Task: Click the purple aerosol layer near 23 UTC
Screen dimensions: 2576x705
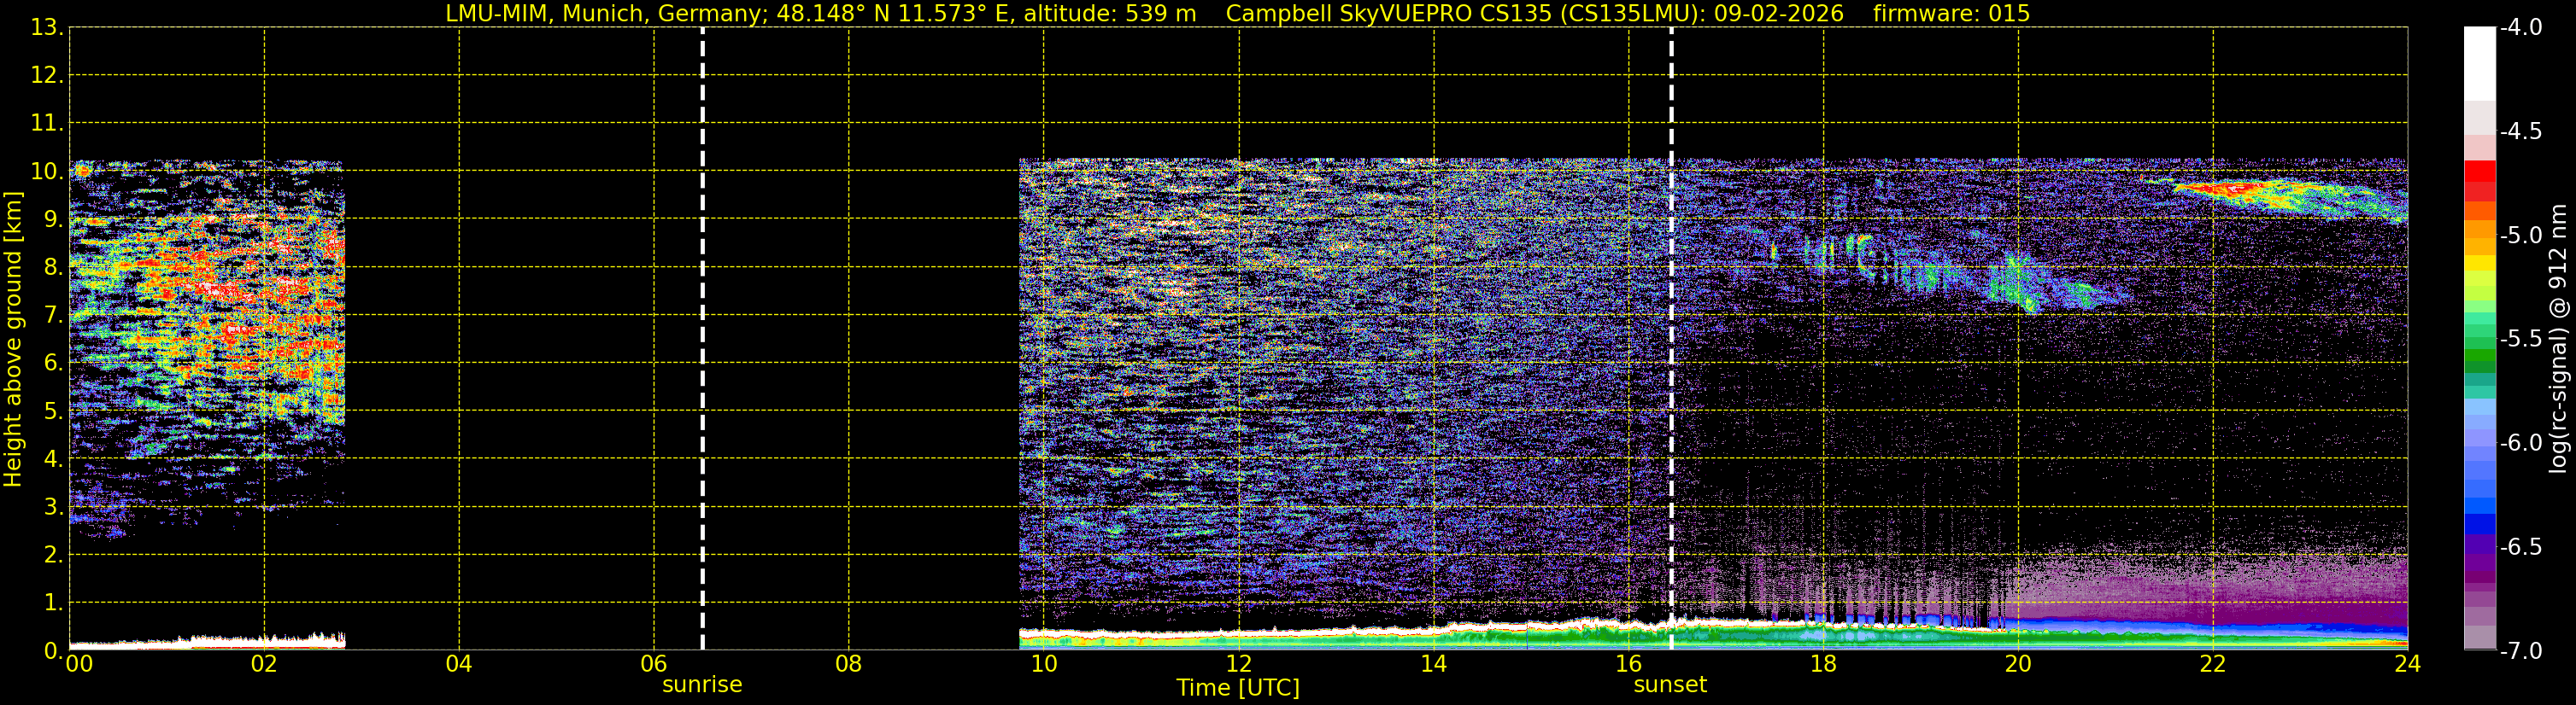Action: tap(2250, 589)
